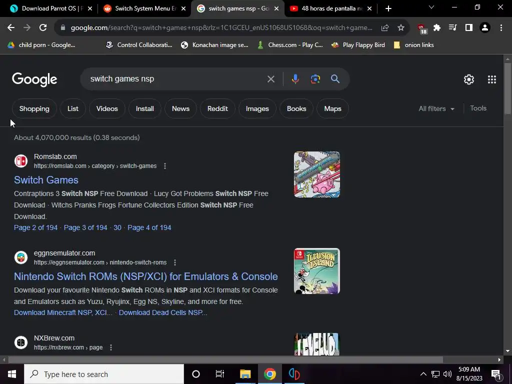Reload the current Google page
Viewport: 512px width, 384px height.
point(43,28)
